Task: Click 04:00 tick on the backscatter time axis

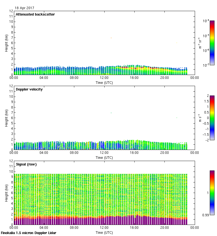Action: (x=44, y=78)
